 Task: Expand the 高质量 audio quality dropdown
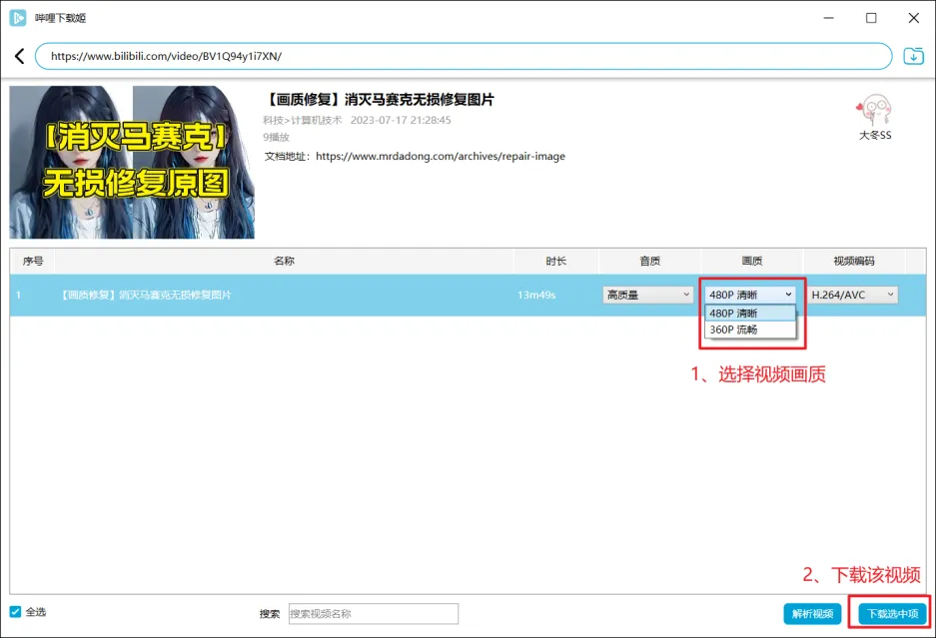point(647,295)
